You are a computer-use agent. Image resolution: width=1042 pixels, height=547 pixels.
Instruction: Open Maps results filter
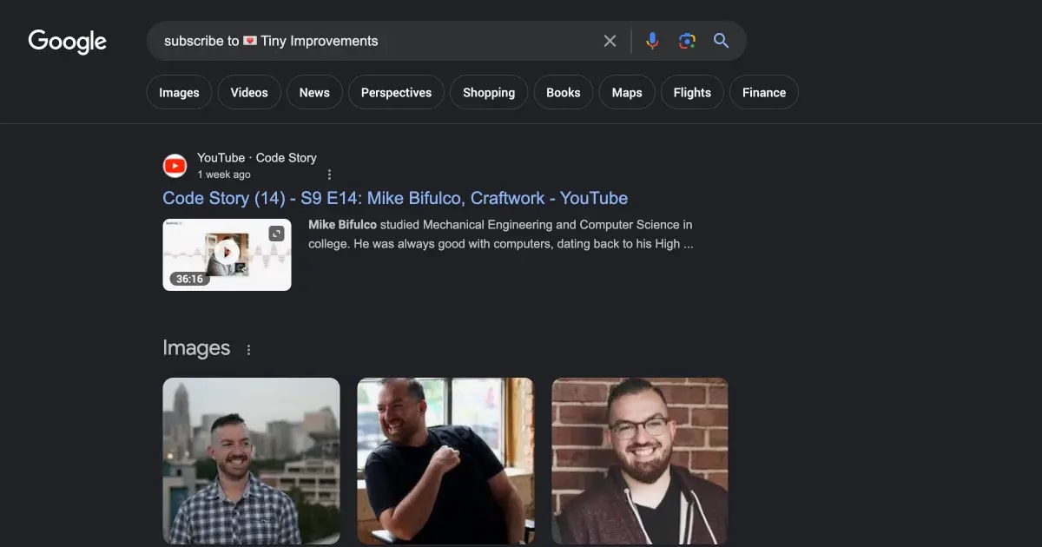627,92
